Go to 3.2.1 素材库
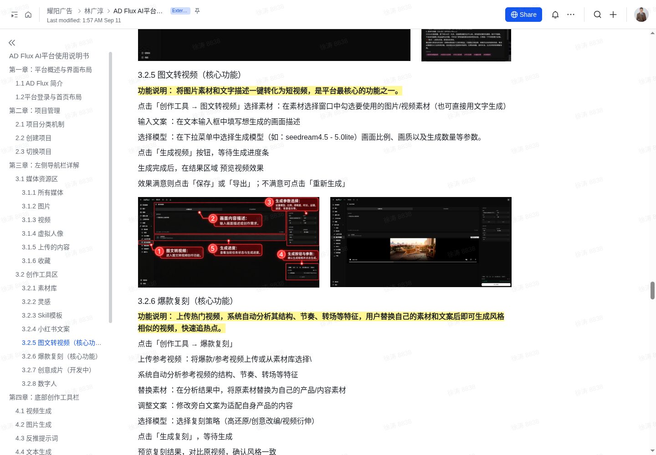 [39, 288]
